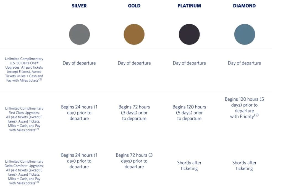Click Silver's First Class 'Begins 24 hours' cell
Viewport: 283px width, 190px height.
(x=79, y=113)
